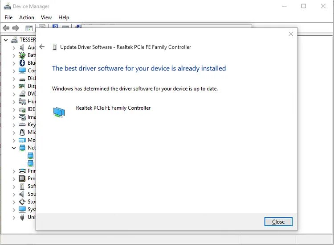334x245 pixels.
Task: Click the Realtek network adapter icon in dialog
Action: click(59, 112)
